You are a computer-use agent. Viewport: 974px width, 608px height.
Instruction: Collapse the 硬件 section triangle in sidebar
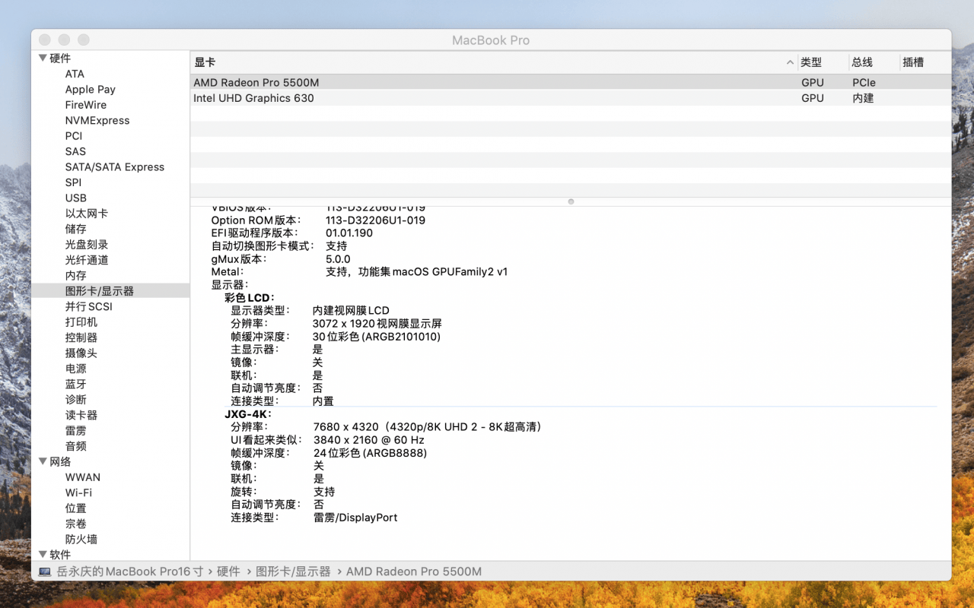(x=43, y=58)
